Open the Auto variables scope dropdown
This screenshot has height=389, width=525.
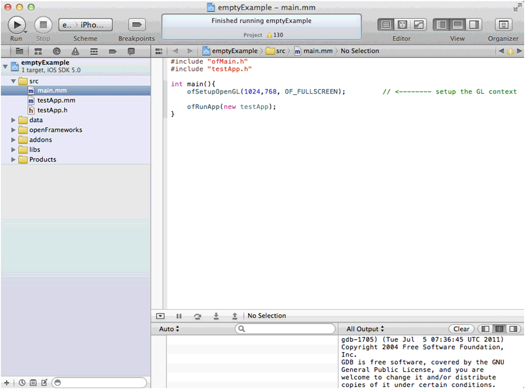(169, 329)
